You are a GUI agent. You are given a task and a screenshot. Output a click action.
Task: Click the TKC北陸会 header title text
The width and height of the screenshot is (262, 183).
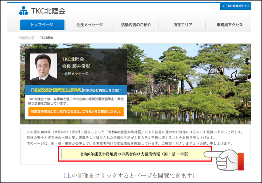coord(48,11)
